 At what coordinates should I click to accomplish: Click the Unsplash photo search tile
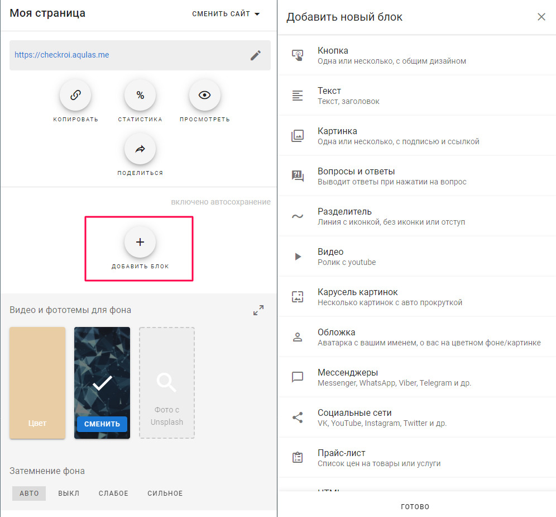point(167,383)
